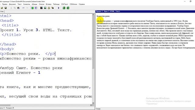Minimize the application window
Image resolution: width=195 pixels, height=110 pixels.
(185, 1)
